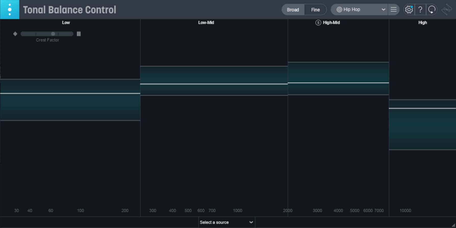
Task: Open the Select a source dropdown
Action: (226, 222)
